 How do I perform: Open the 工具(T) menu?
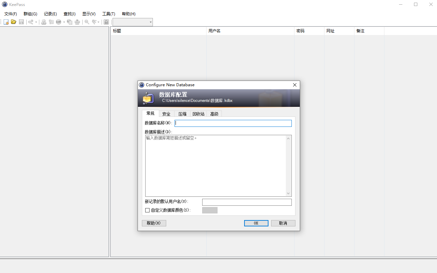pos(109,14)
